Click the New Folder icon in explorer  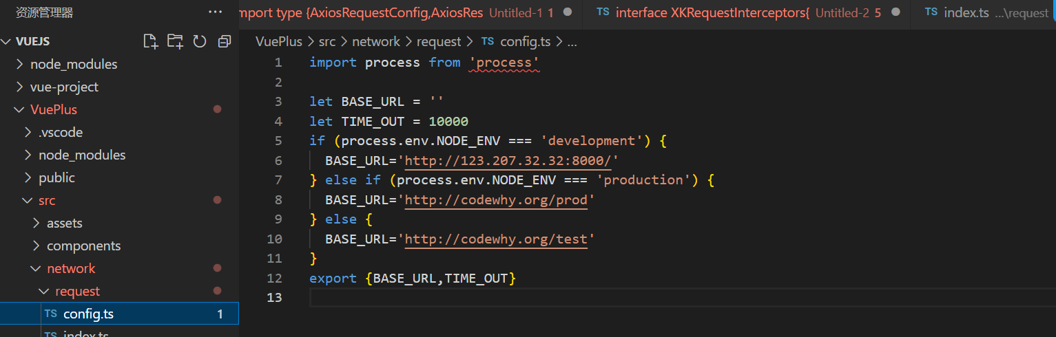tap(175, 41)
